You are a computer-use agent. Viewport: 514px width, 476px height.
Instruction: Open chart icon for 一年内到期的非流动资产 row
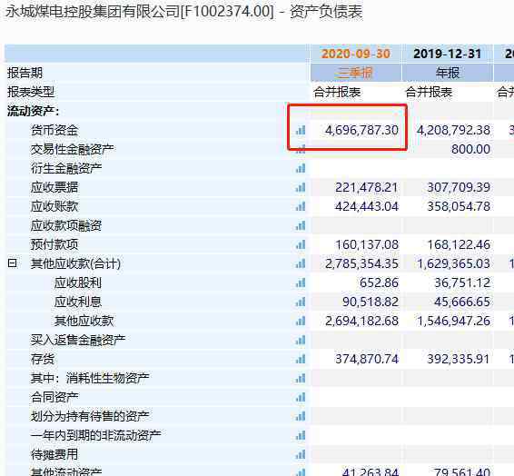pyautogui.click(x=301, y=435)
